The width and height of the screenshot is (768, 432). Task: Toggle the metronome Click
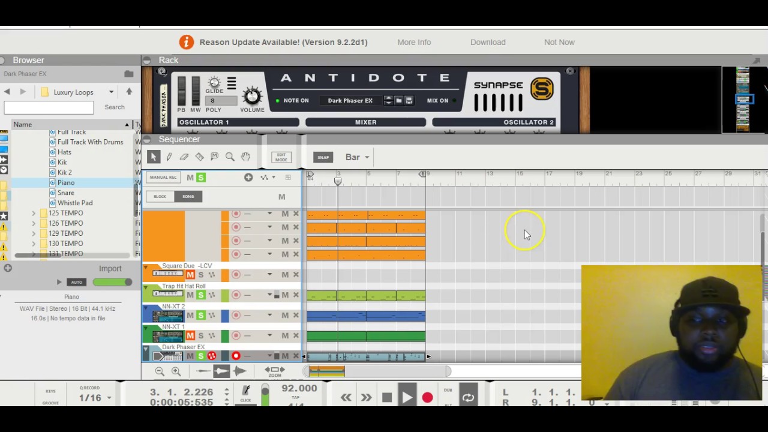pos(245,394)
